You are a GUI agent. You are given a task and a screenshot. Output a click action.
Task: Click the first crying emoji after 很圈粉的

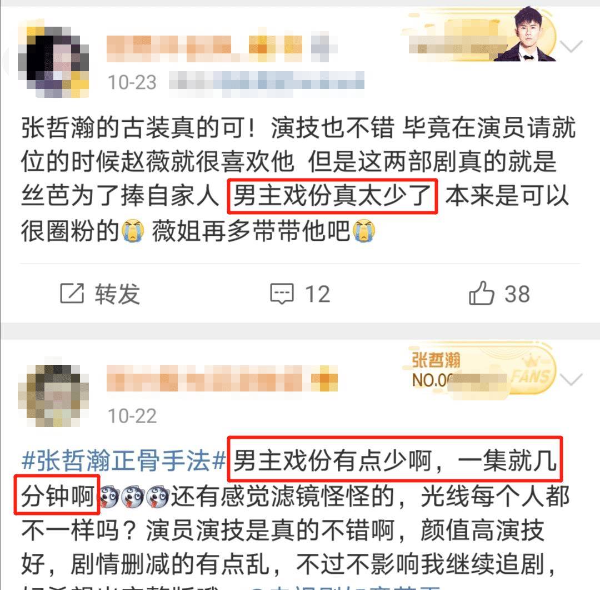132,231
